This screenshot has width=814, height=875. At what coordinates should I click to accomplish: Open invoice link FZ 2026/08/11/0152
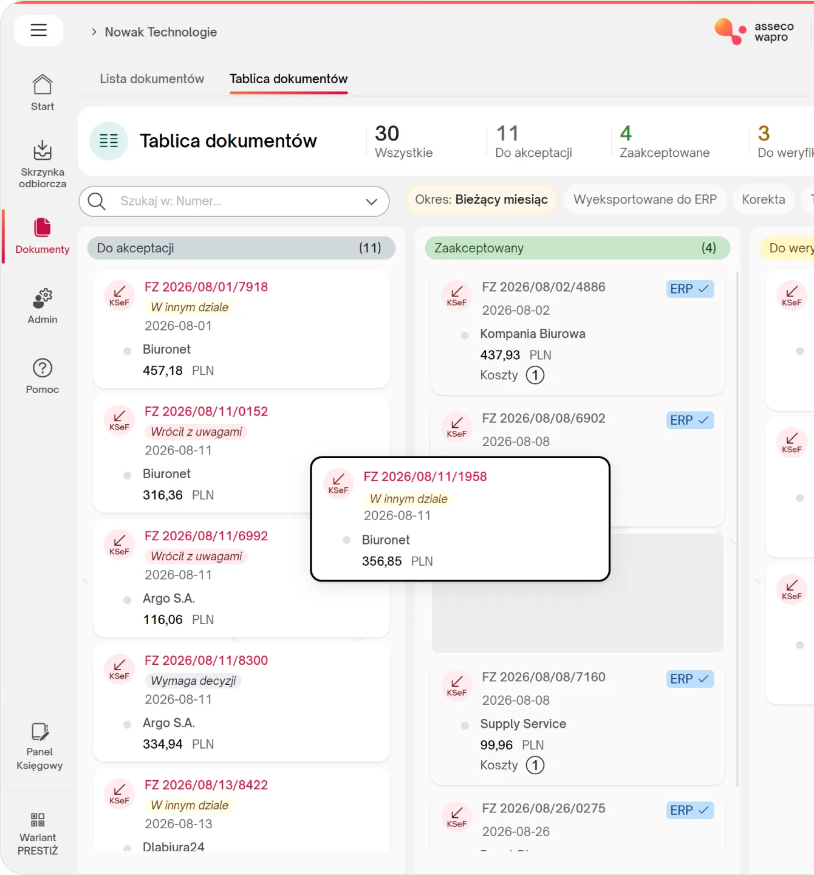[206, 411]
